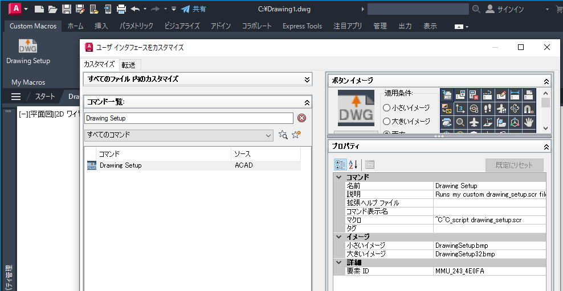Collapse the ボタン イメージ pane
This screenshot has height=291, width=563.
546,82
